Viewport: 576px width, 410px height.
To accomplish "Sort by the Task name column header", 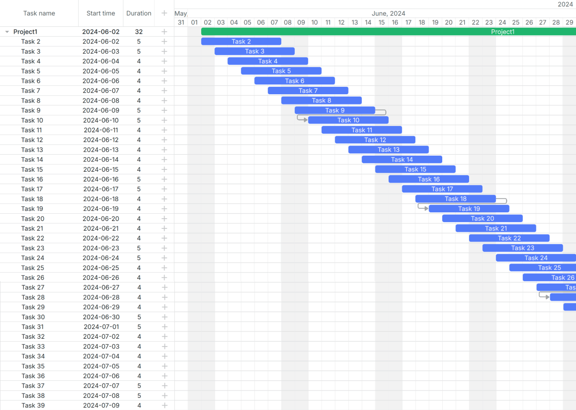I will pos(39,13).
